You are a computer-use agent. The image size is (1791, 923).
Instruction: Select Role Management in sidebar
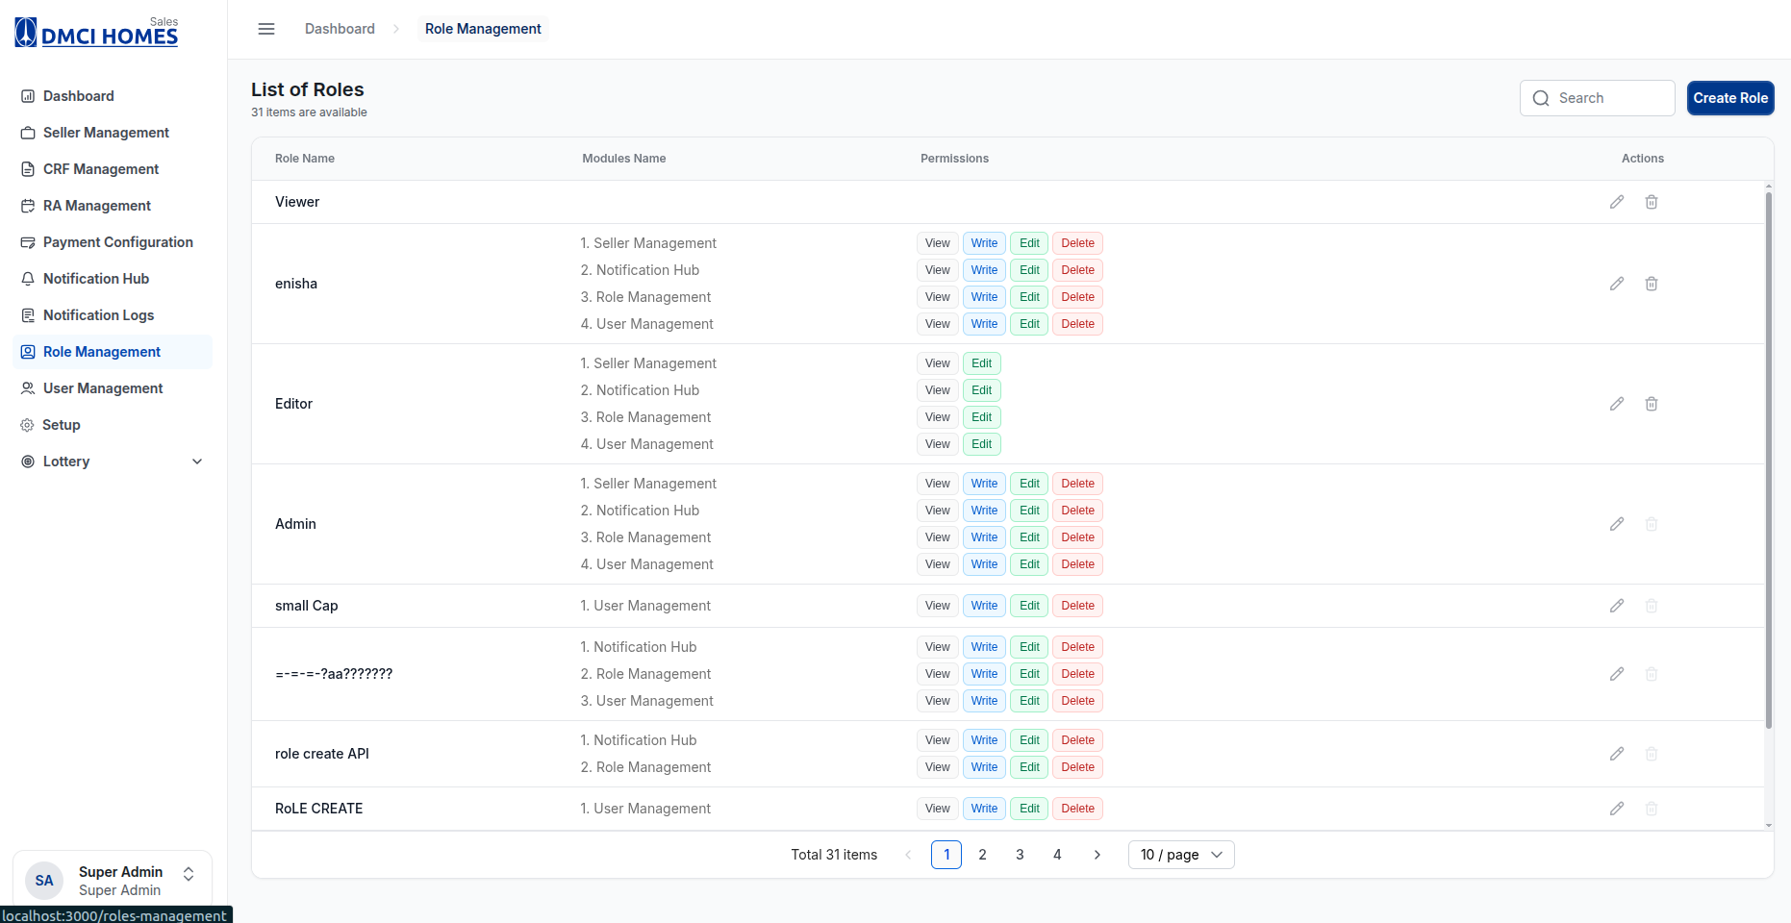[x=113, y=352]
